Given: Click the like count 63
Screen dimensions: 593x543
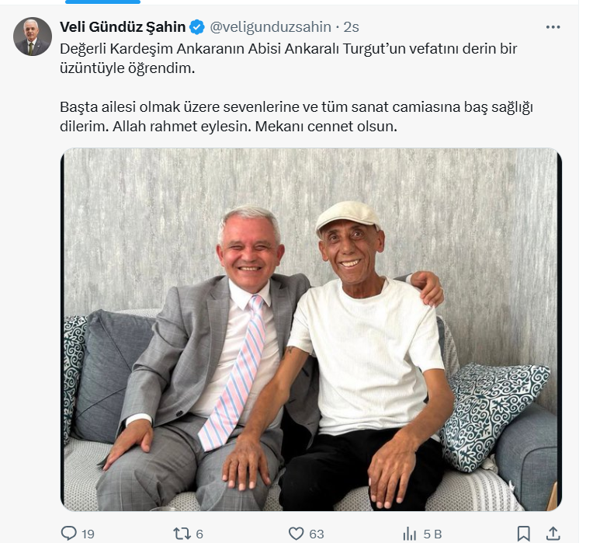Looking at the screenshot, I should click(x=317, y=534).
